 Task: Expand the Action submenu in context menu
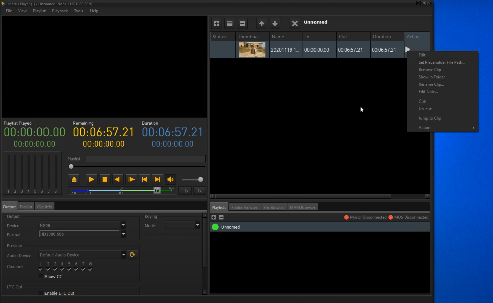[442, 127]
